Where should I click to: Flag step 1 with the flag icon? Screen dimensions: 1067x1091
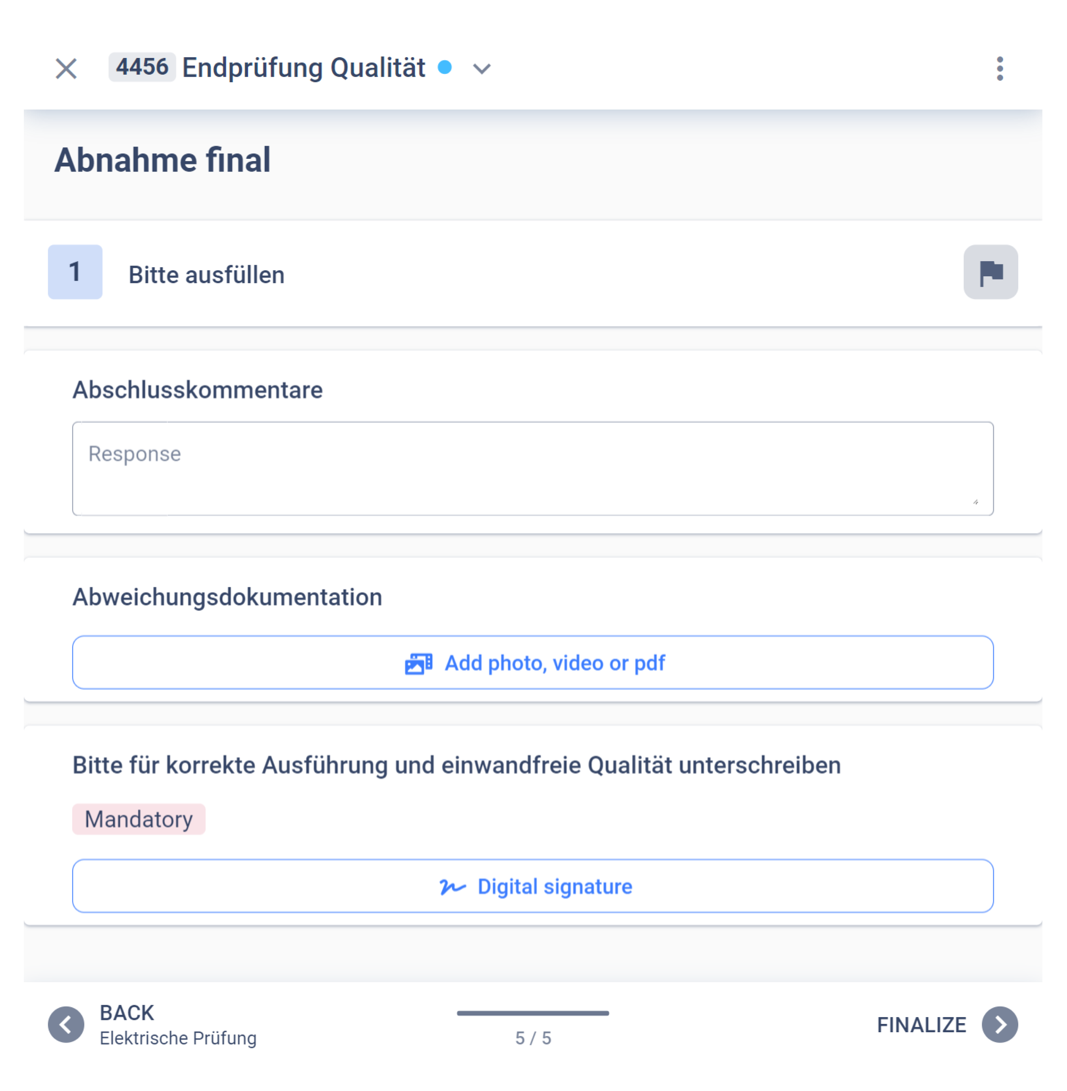point(990,272)
